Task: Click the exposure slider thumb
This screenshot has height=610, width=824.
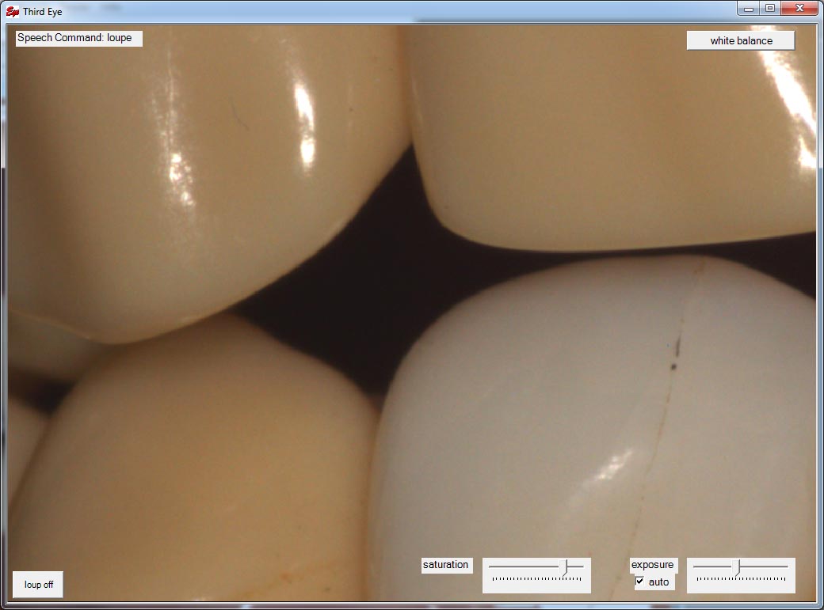Action: 738,567
